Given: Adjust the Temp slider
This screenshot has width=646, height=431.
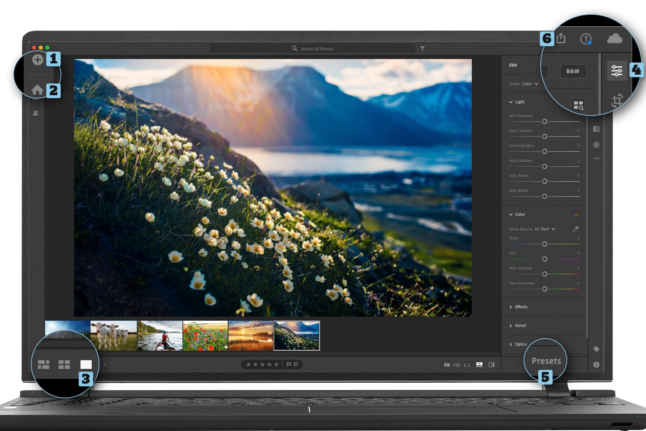Looking at the screenshot, I should pyautogui.click(x=544, y=244).
